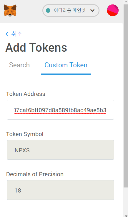
Task: Focus the Token Address input field
Action: click(x=60, y=110)
